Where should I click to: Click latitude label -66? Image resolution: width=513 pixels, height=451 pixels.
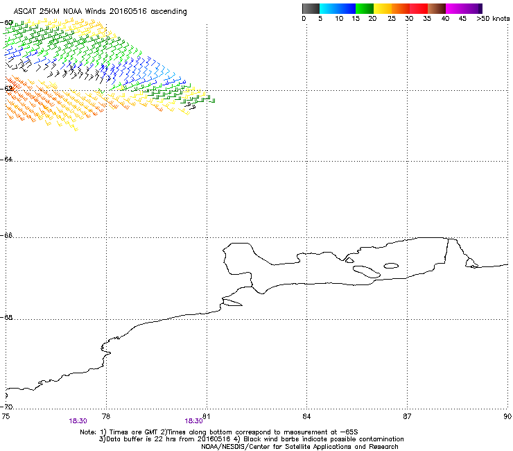[6, 235]
